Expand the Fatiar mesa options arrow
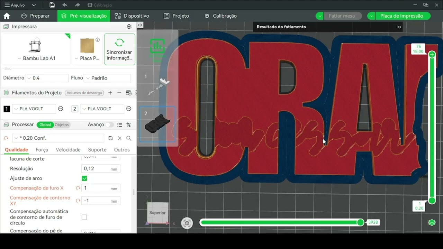This screenshot has width=443, height=249. tap(320, 16)
